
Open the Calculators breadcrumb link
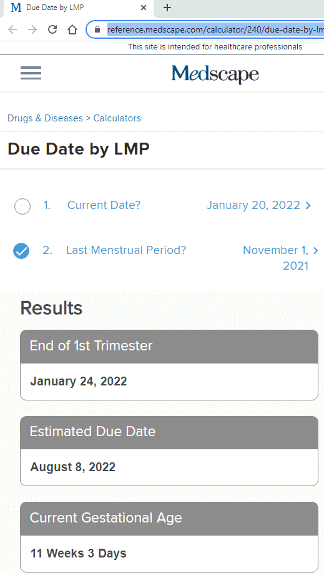point(117,118)
